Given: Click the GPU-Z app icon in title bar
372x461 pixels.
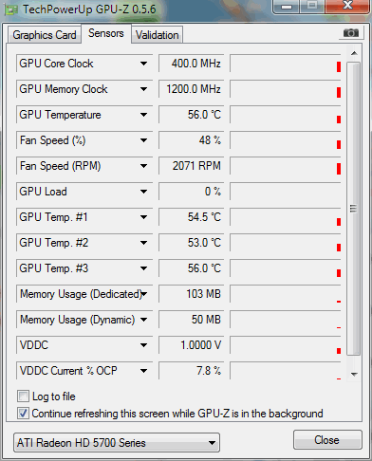Looking at the screenshot, I should (x=10, y=10).
